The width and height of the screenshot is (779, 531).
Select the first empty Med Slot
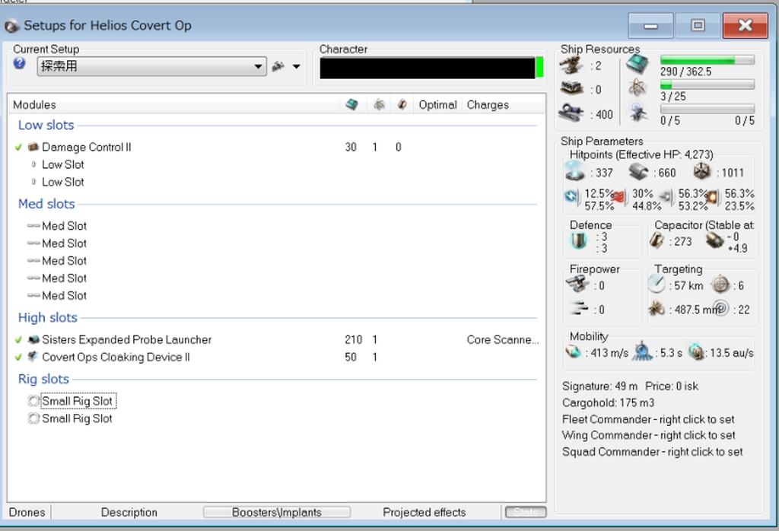64,226
